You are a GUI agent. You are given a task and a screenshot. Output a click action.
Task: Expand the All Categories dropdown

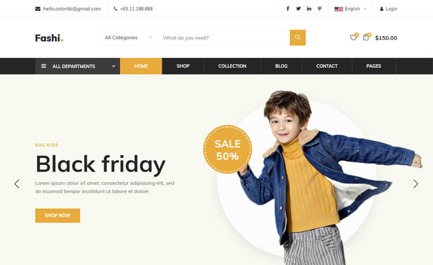pyautogui.click(x=128, y=38)
